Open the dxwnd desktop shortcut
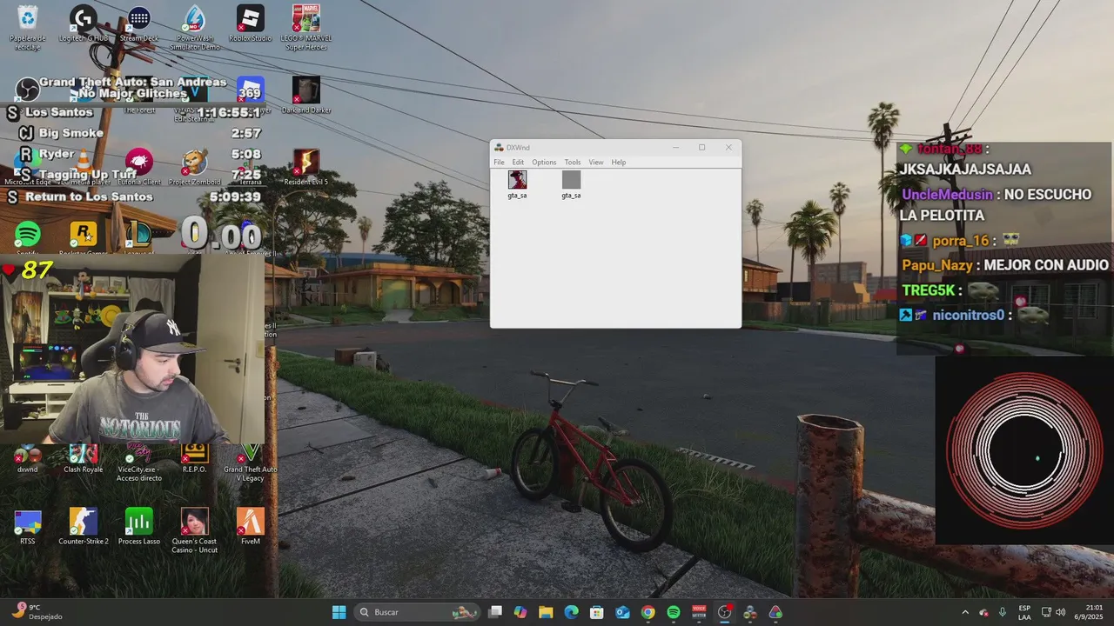The height and width of the screenshot is (626, 1114). [28, 457]
